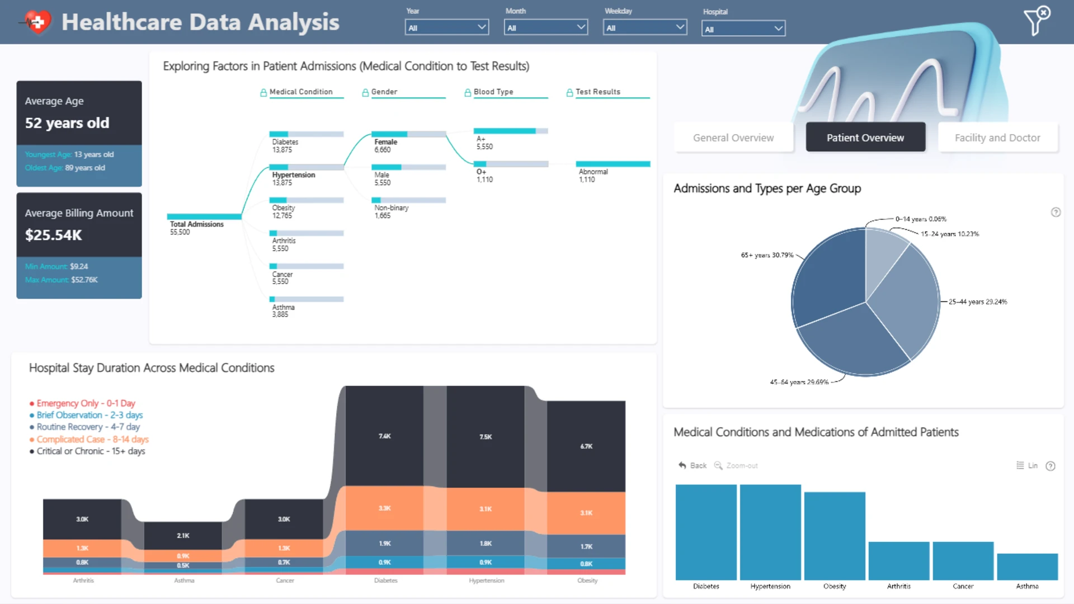Open the Year filter dropdown

447,27
